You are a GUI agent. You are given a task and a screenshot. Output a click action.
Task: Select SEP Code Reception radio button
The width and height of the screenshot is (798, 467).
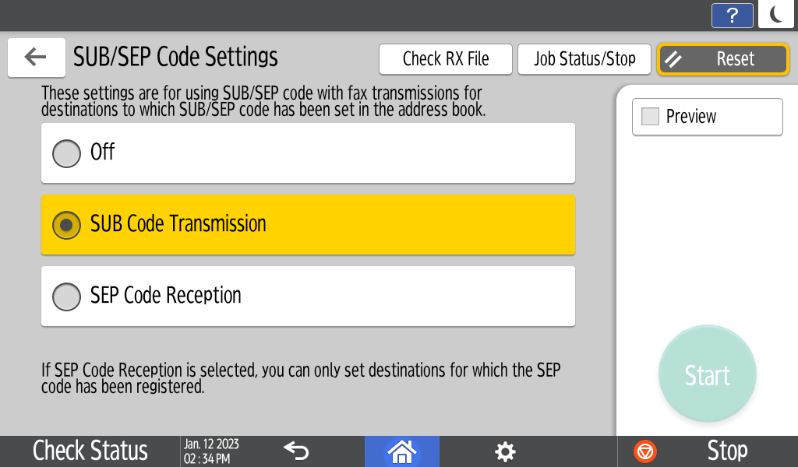click(66, 297)
